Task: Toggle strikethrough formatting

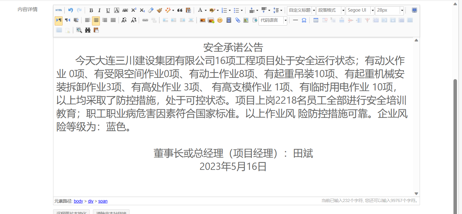Action: click(x=125, y=10)
